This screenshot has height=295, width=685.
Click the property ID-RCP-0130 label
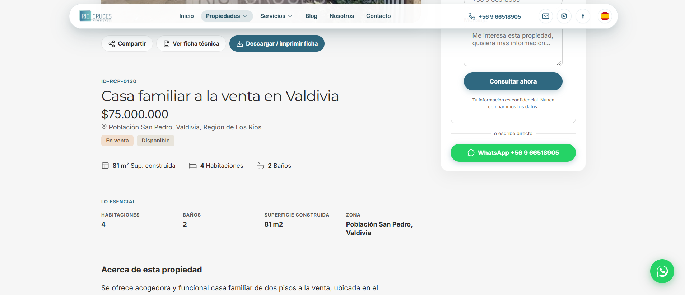119,81
